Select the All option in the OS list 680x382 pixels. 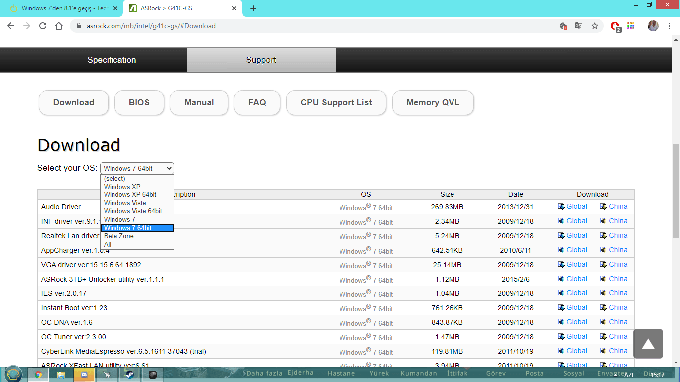(x=137, y=244)
